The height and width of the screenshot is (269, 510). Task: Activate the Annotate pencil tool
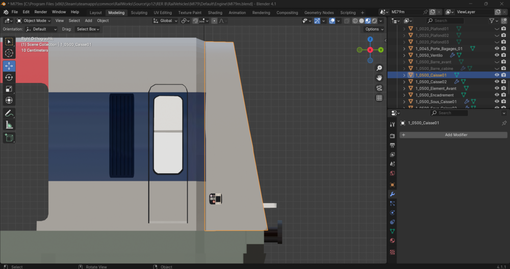pos(9,114)
